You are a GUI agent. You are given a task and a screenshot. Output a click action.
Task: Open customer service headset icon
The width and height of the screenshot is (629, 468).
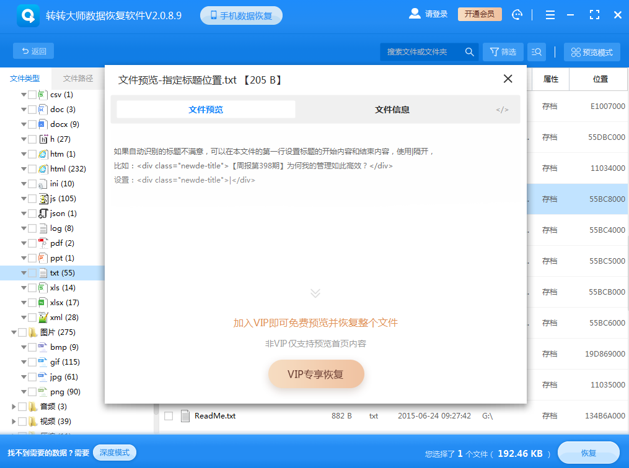[517, 14]
